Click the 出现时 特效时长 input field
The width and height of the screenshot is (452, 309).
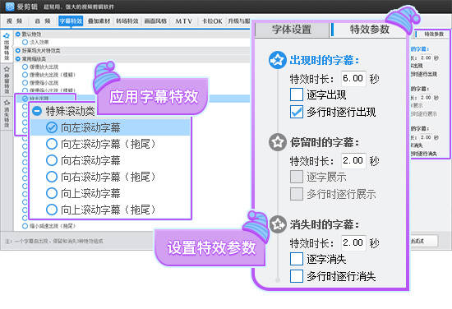[353, 78]
